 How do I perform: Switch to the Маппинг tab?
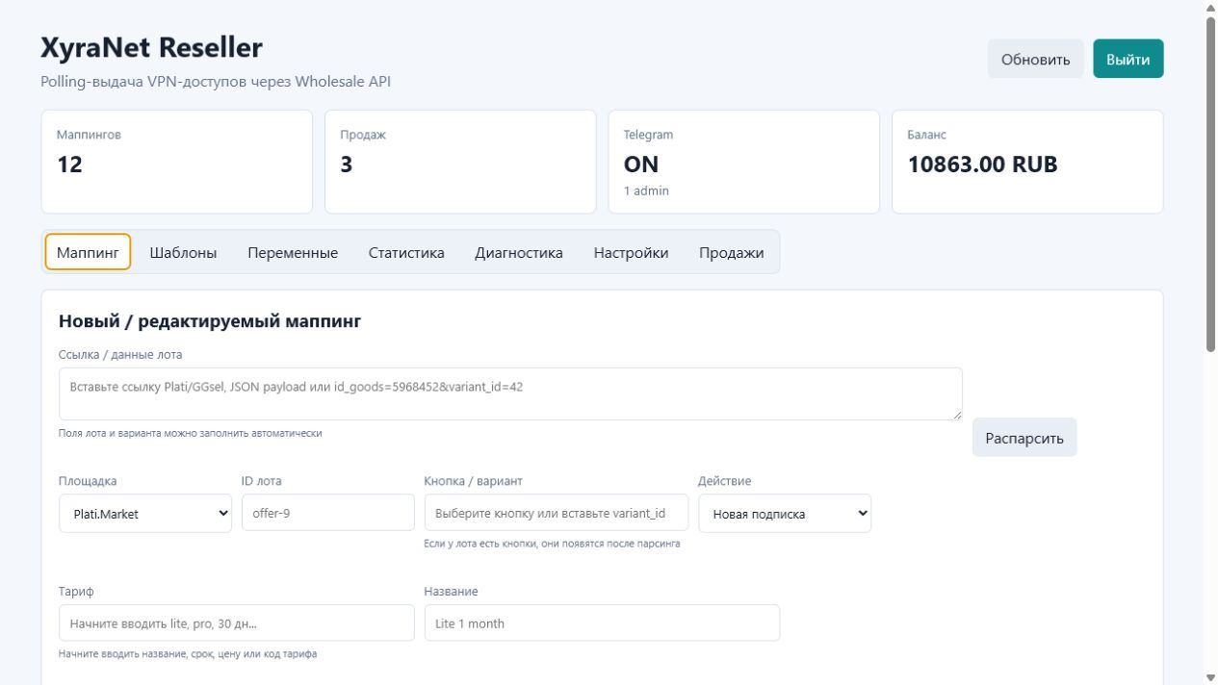click(x=88, y=252)
